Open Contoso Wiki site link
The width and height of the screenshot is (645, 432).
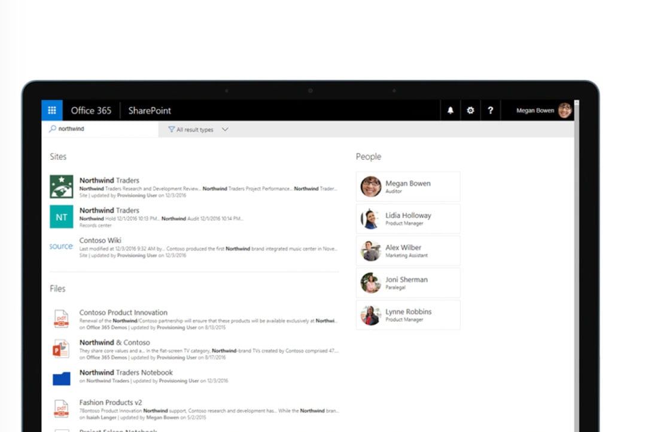coord(100,241)
